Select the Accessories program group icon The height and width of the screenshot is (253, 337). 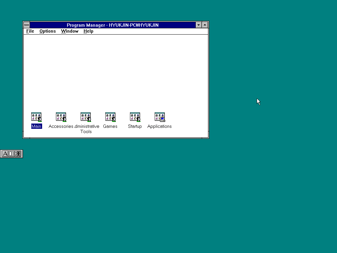(61, 117)
